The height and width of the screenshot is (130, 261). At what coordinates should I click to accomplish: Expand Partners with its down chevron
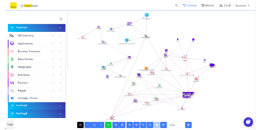point(53,83)
